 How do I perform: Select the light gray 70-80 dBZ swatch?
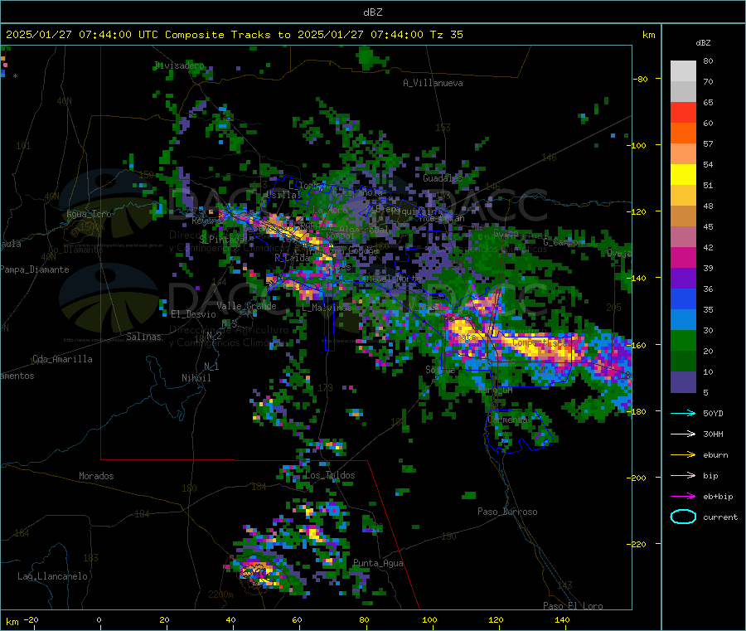click(683, 71)
